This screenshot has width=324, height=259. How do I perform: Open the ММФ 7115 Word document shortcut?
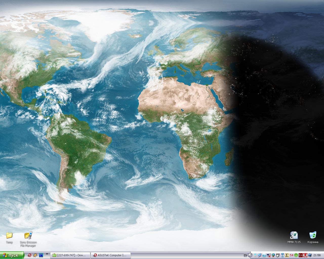[x=294, y=235]
